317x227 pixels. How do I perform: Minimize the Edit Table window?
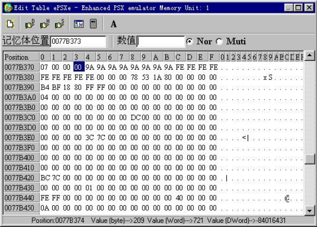click(288, 8)
